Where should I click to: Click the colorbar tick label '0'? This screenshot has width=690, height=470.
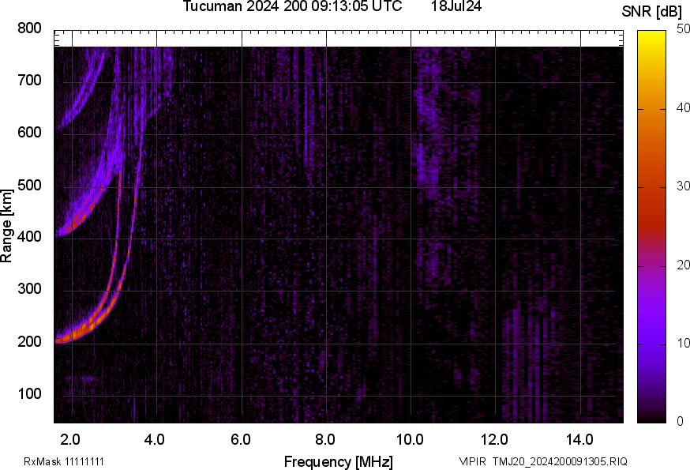point(681,422)
